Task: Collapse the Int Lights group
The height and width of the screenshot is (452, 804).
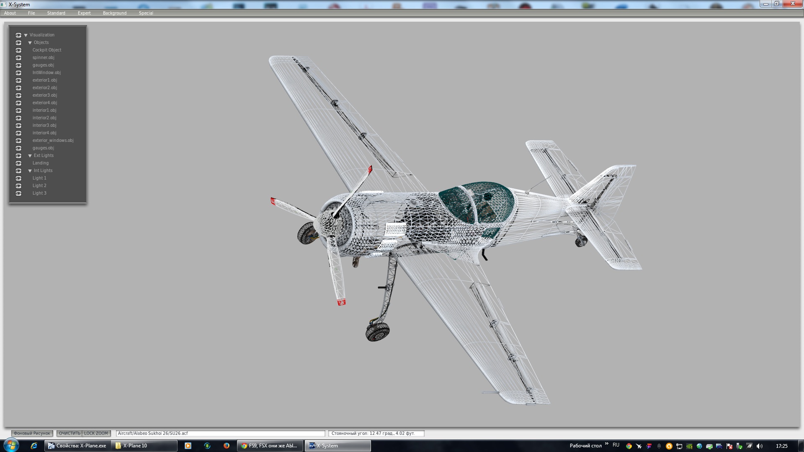Action: (30, 171)
